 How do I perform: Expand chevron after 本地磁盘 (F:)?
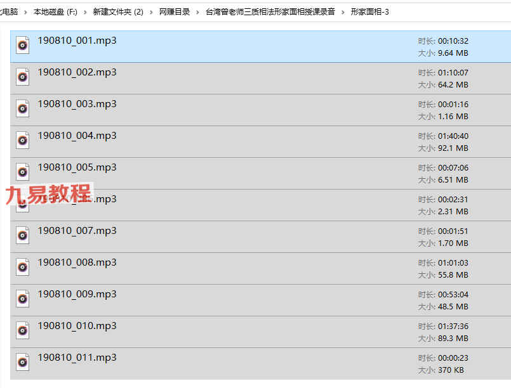85,13
